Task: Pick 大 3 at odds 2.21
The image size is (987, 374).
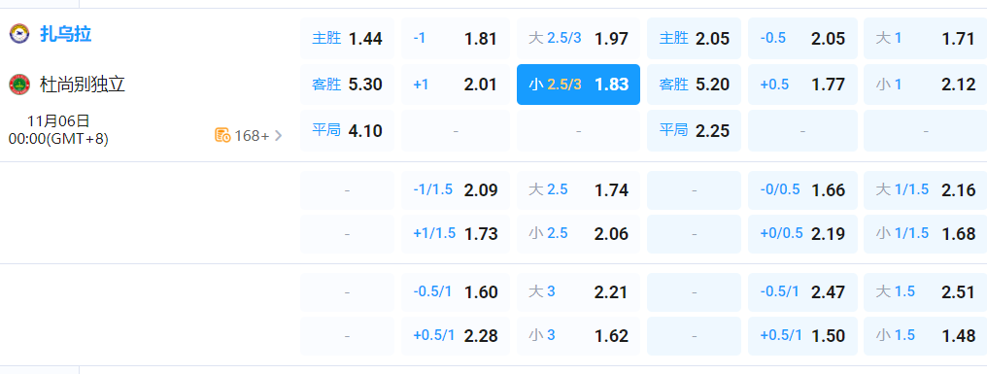Action: coord(578,292)
